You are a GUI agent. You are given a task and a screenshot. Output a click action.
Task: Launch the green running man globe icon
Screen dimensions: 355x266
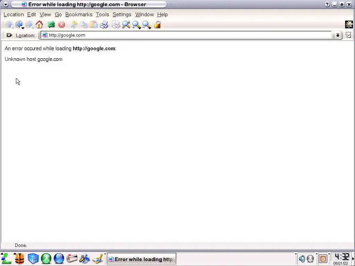pyautogui.click(x=46, y=258)
